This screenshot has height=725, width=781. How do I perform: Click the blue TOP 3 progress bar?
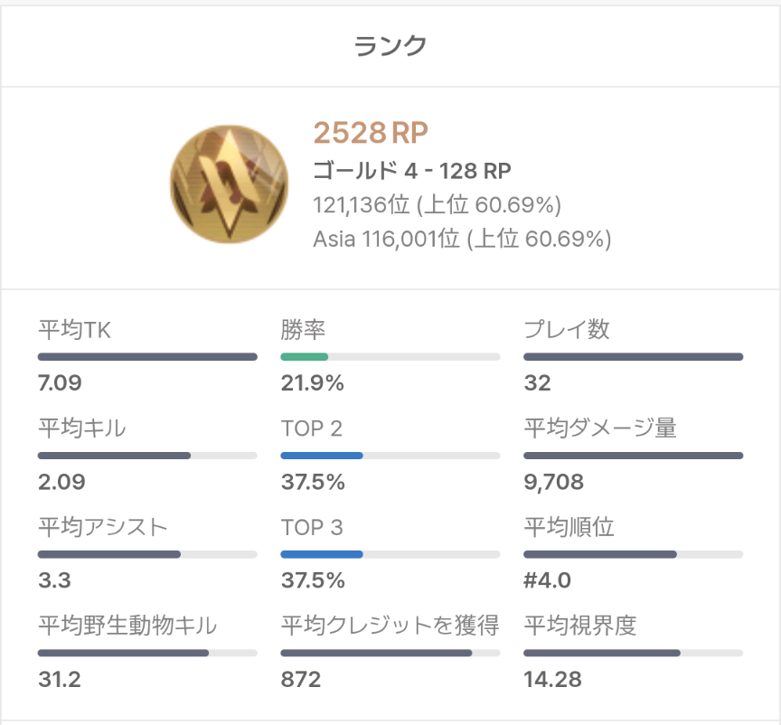tap(390, 554)
